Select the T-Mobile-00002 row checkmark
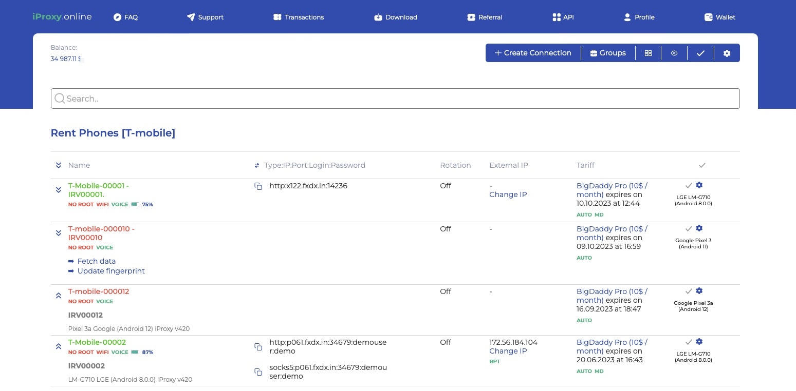This screenshot has height=391, width=796. (x=689, y=342)
